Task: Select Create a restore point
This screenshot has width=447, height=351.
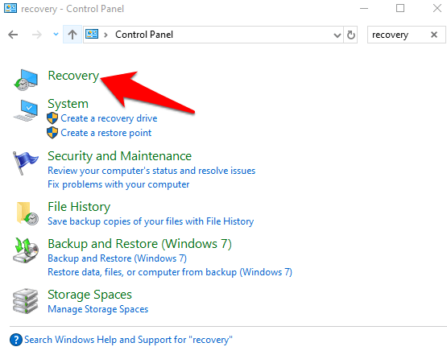Action: coord(106,133)
